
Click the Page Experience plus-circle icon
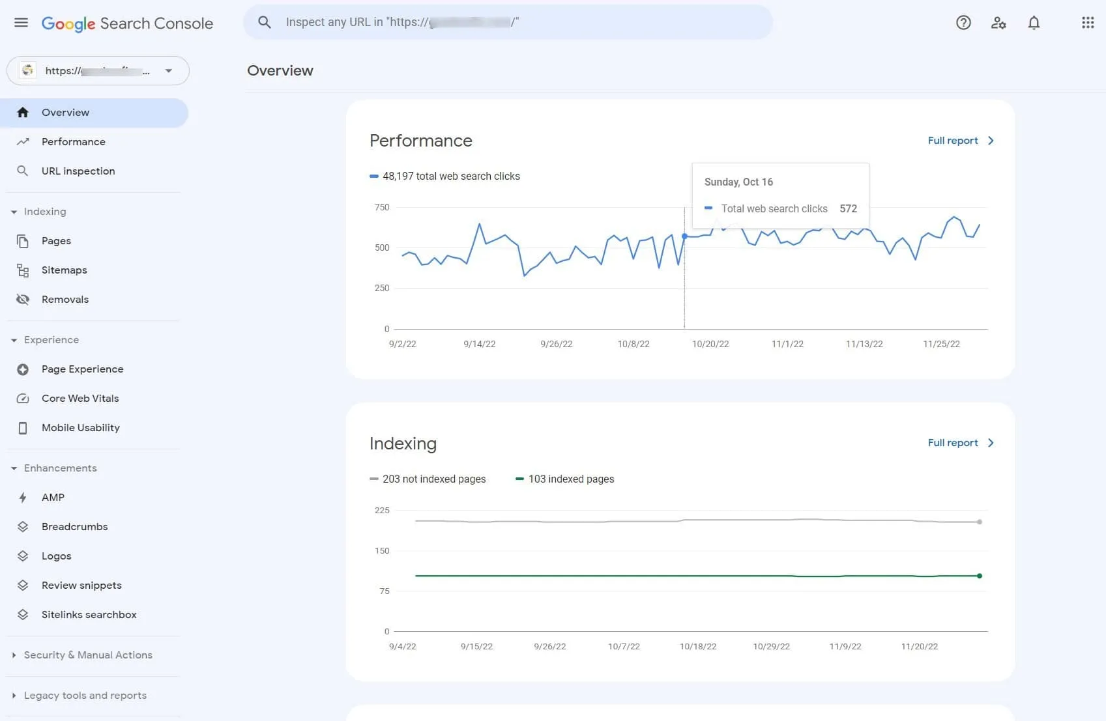point(23,369)
